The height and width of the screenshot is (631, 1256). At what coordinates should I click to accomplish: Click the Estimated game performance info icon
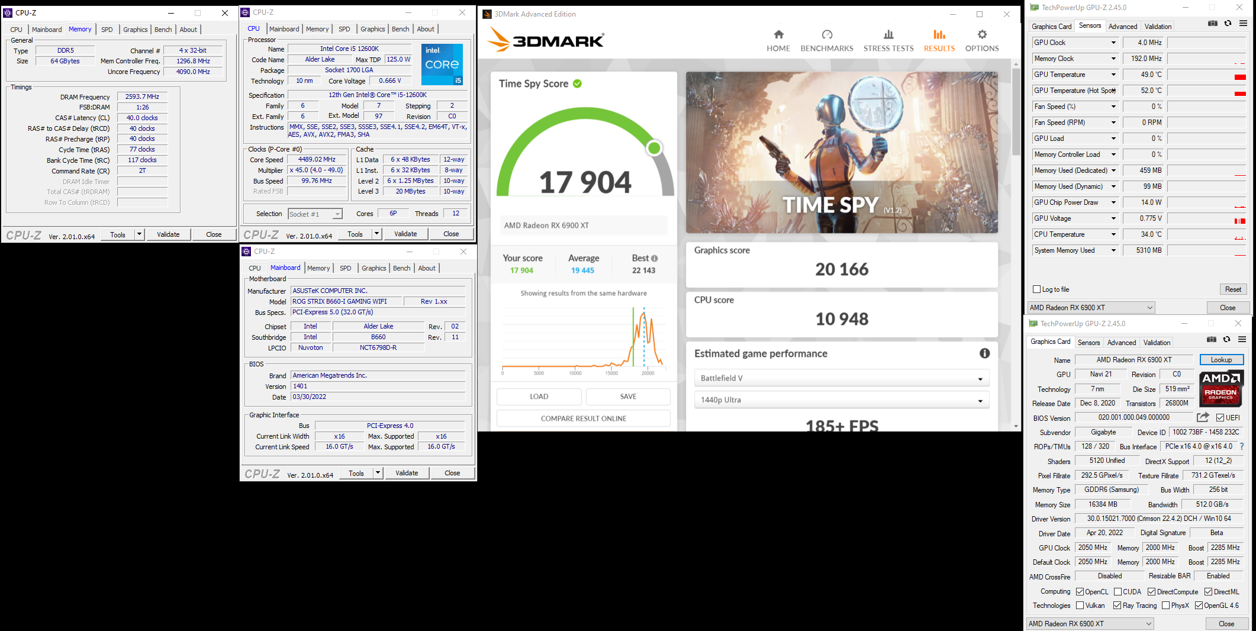(984, 353)
